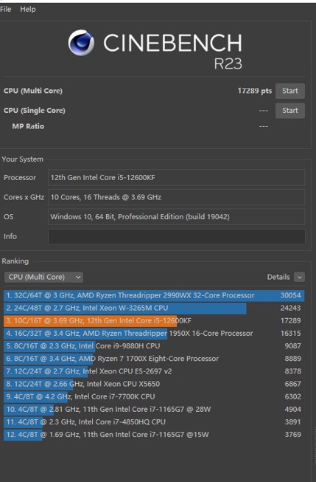
Task: Select the Core i9-9880H ranking entry
Action: (x=154, y=346)
